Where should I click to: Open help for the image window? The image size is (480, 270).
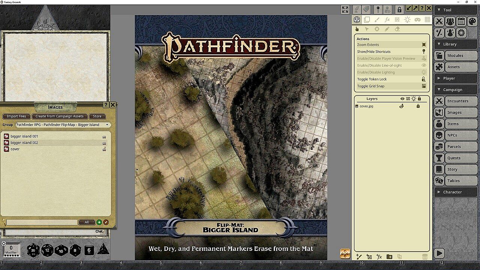(422, 8)
